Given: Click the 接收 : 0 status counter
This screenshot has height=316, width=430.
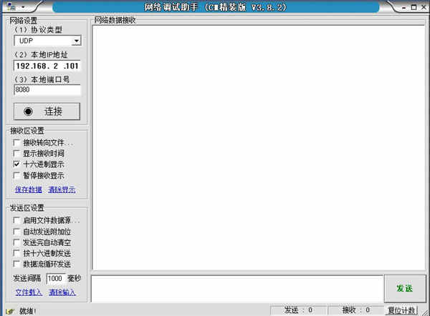Looking at the screenshot, I should click(x=356, y=310).
